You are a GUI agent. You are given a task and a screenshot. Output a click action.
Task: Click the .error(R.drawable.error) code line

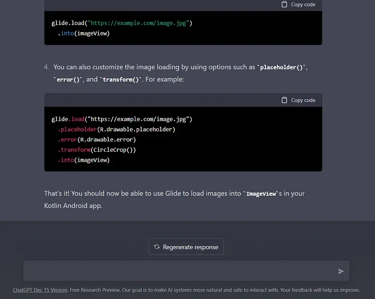[97, 140]
